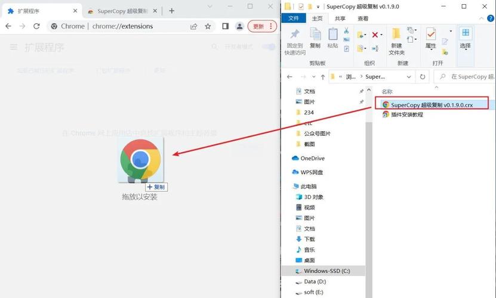Select the 扩展程序 Chrome tab
Viewport: 496px width, 298px height.
click(x=42, y=11)
